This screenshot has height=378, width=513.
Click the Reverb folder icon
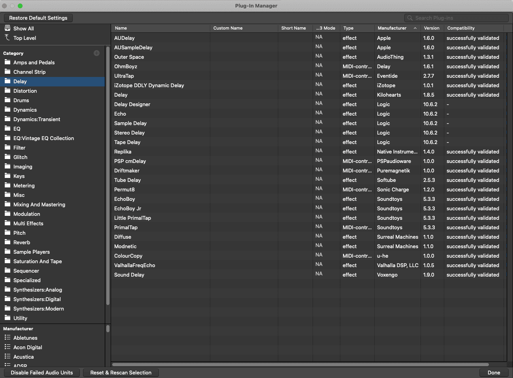(x=8, y=242)
